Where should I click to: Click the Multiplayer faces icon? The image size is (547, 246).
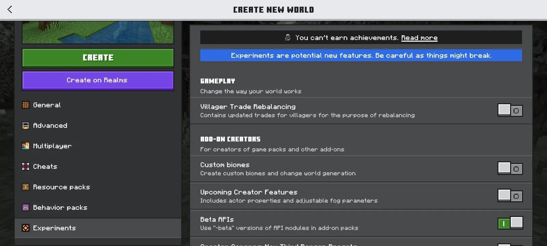pos(26,146)
